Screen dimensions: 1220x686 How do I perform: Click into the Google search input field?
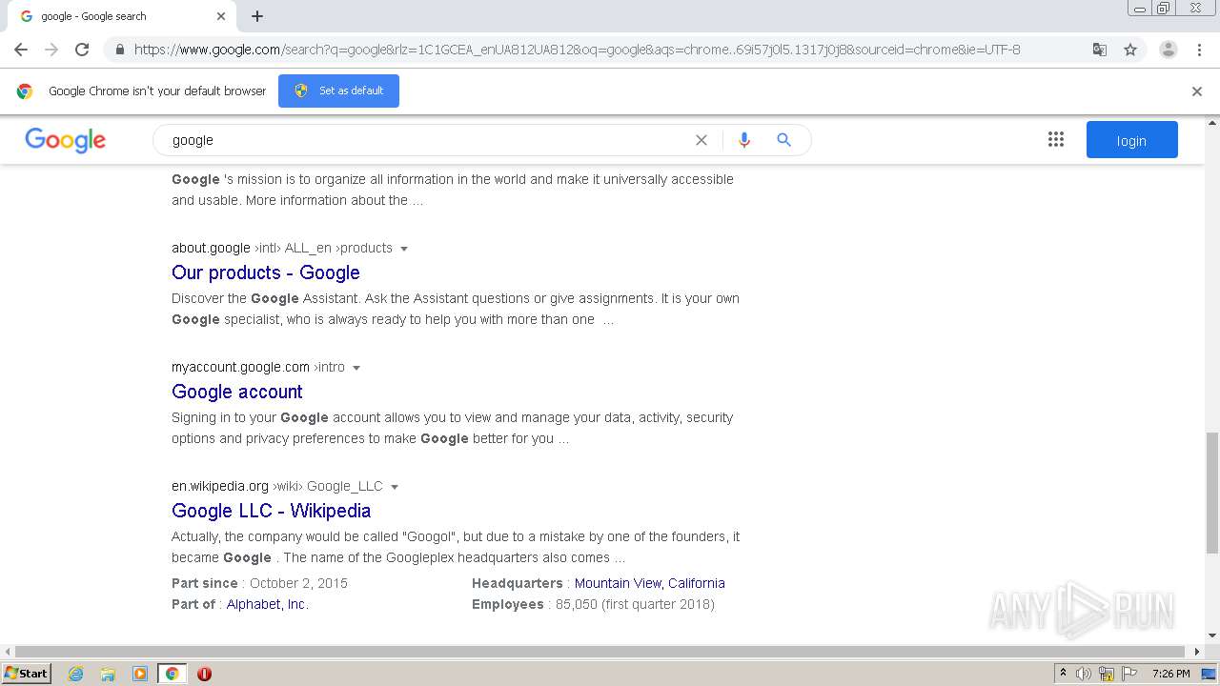[x=429, y=140]
